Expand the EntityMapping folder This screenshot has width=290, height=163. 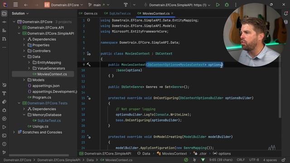(29, 62)
